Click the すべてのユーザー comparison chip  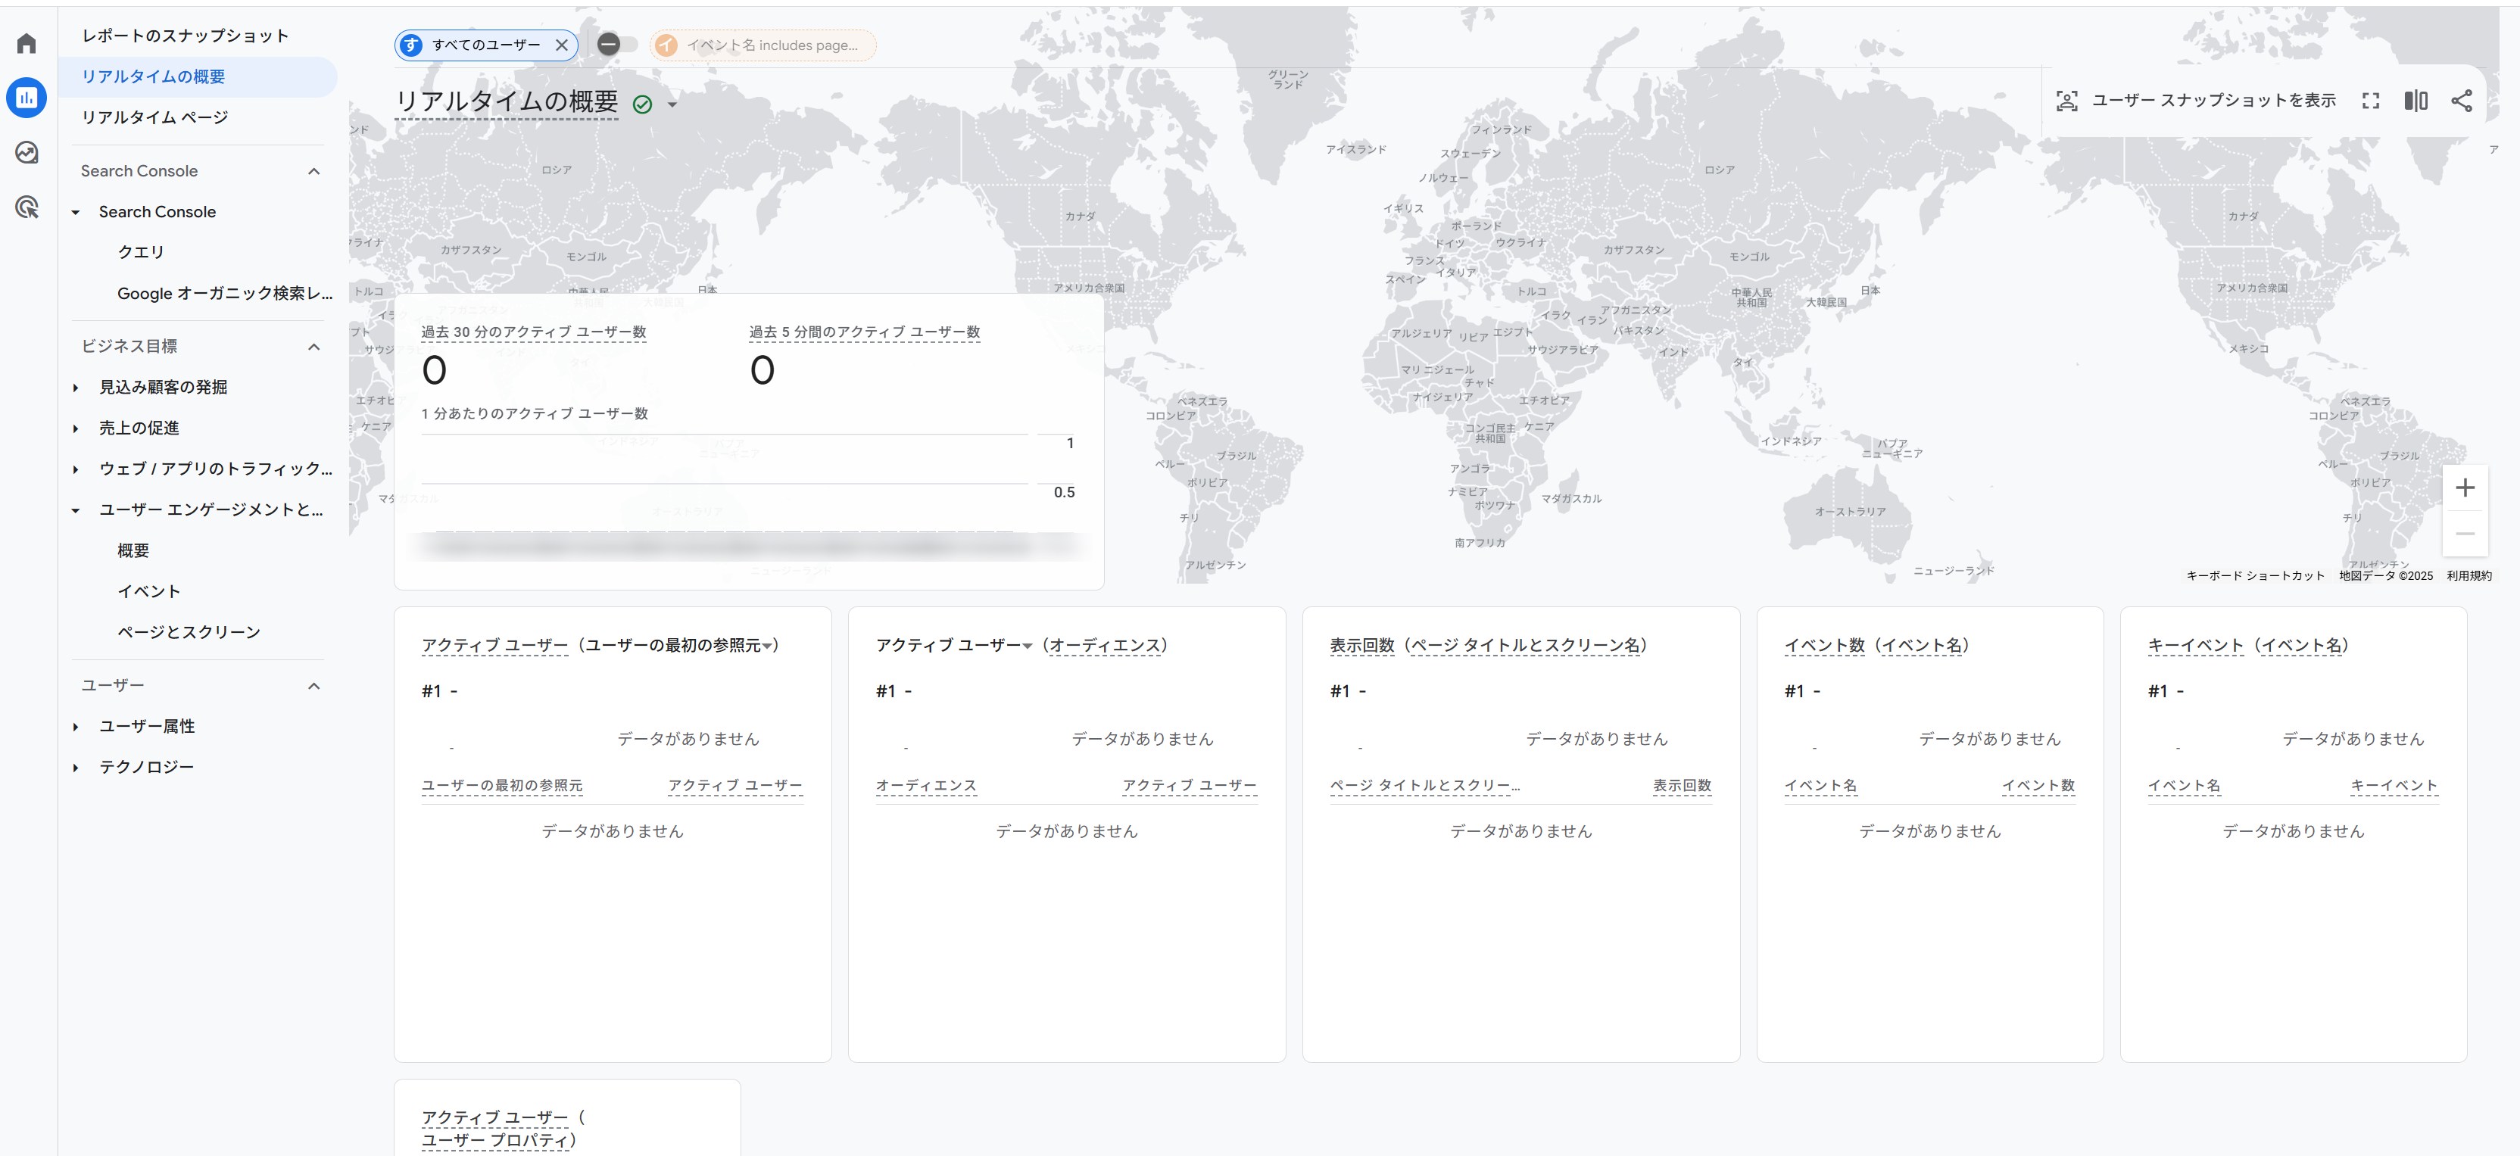pyautogui.click(x=486, y=45)
